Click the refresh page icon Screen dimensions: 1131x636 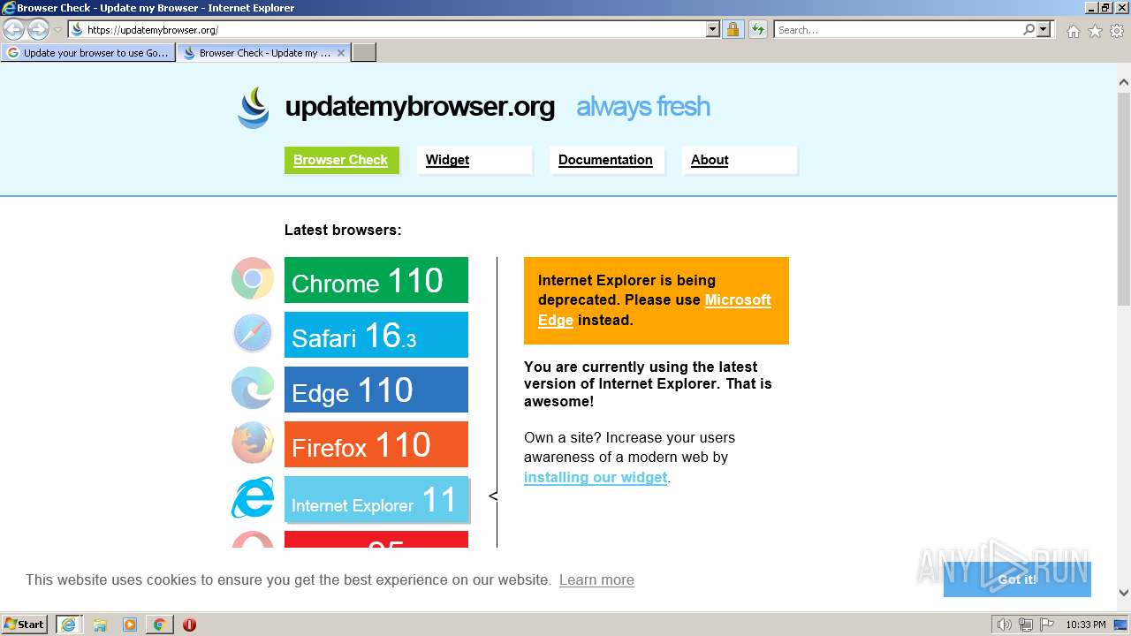pyautogui.click(x=758, y=29)
